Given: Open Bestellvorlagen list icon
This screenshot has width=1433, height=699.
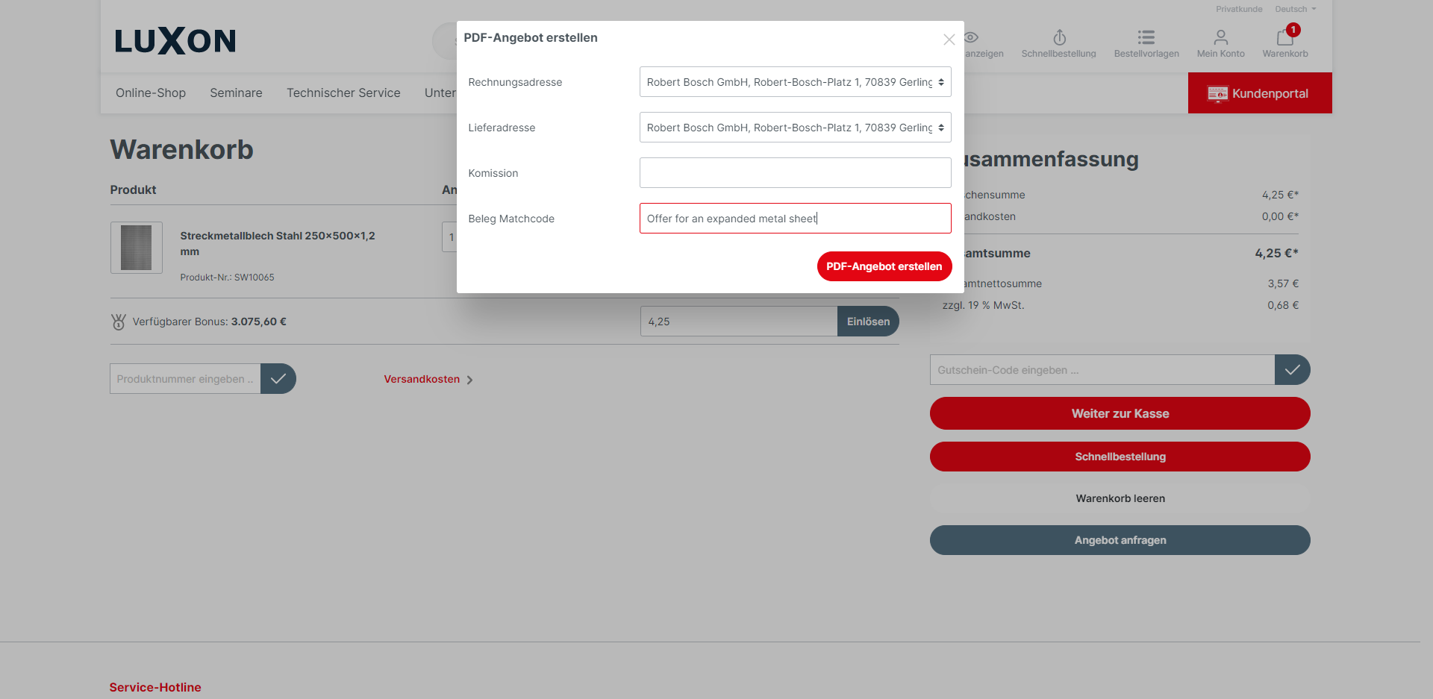Looking at the screenshot, I should [1146, 38].
